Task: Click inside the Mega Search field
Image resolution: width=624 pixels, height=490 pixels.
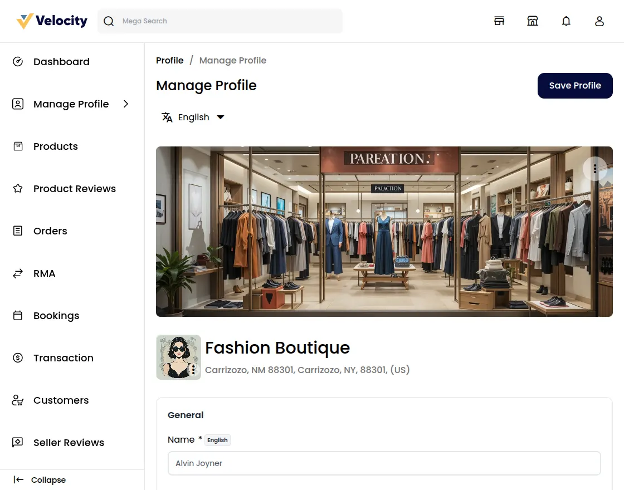Action: tap(220, 21)
